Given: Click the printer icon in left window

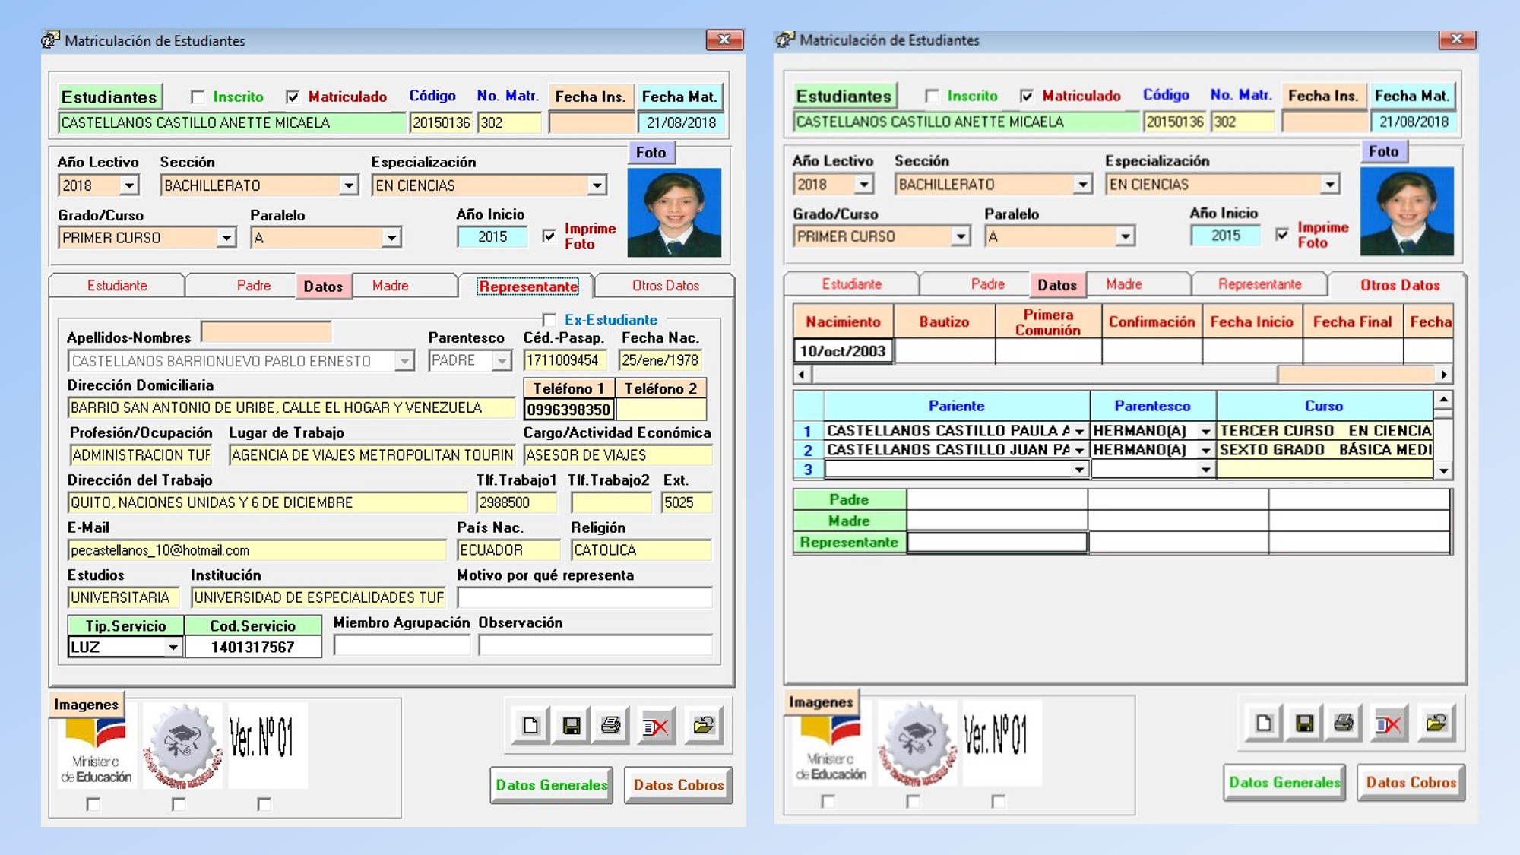Looking at the screenshot, I should tap(611, 726).
